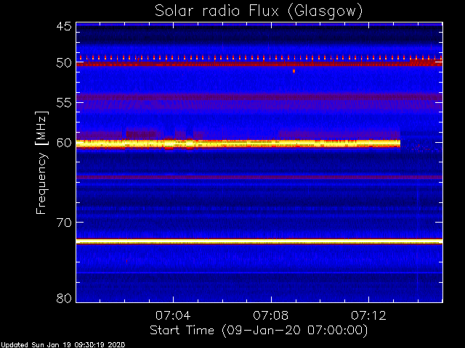Click the 60 frequency tick label
Image resolution: width=465 pixels, height=348 pixels.
(x=64, y=143)
